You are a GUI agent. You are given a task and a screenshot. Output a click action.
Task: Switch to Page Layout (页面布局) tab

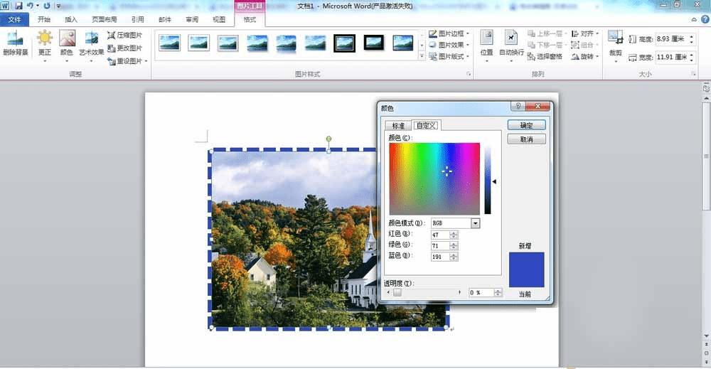(x=105, y=19)
